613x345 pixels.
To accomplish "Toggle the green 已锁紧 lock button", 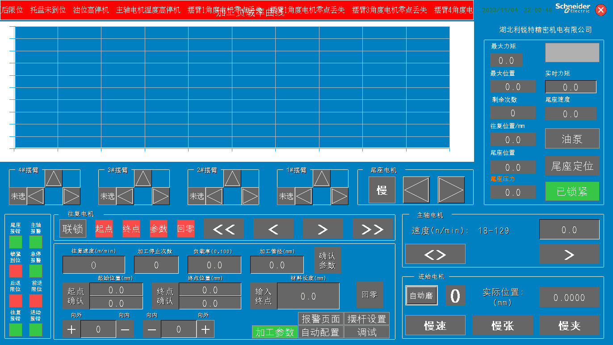I will coord(572,191).
